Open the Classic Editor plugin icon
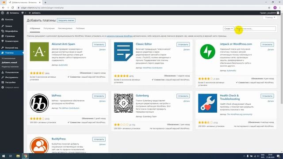The height and width of the screenshot is (159, 283). 123,52
